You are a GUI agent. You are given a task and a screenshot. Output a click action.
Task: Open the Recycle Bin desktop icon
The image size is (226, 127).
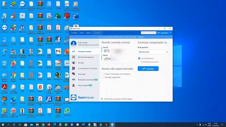coord(4,63)
